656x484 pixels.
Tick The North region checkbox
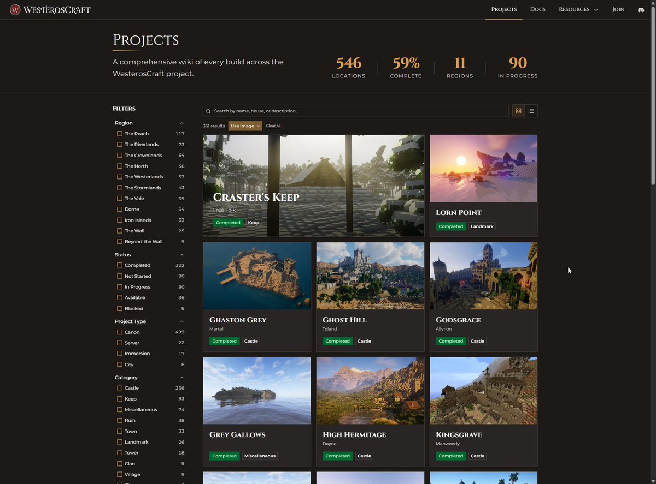point(120,166)
